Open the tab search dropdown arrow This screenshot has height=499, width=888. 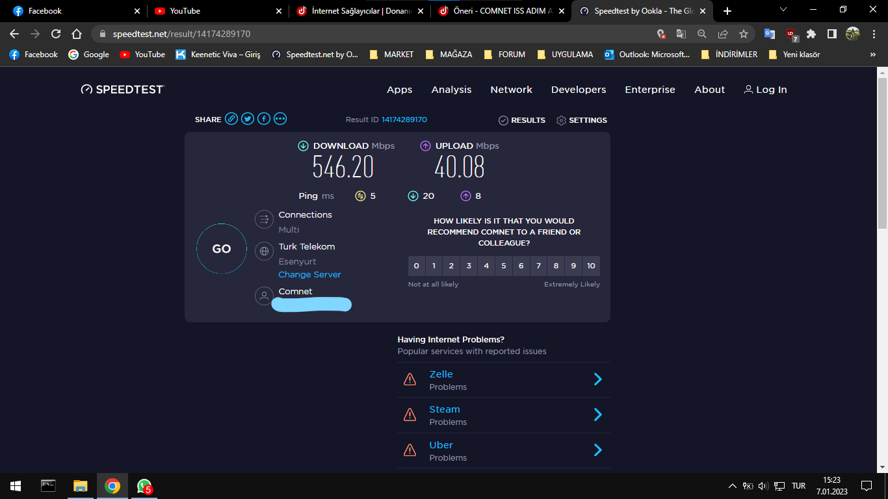(x=783, y=10)
